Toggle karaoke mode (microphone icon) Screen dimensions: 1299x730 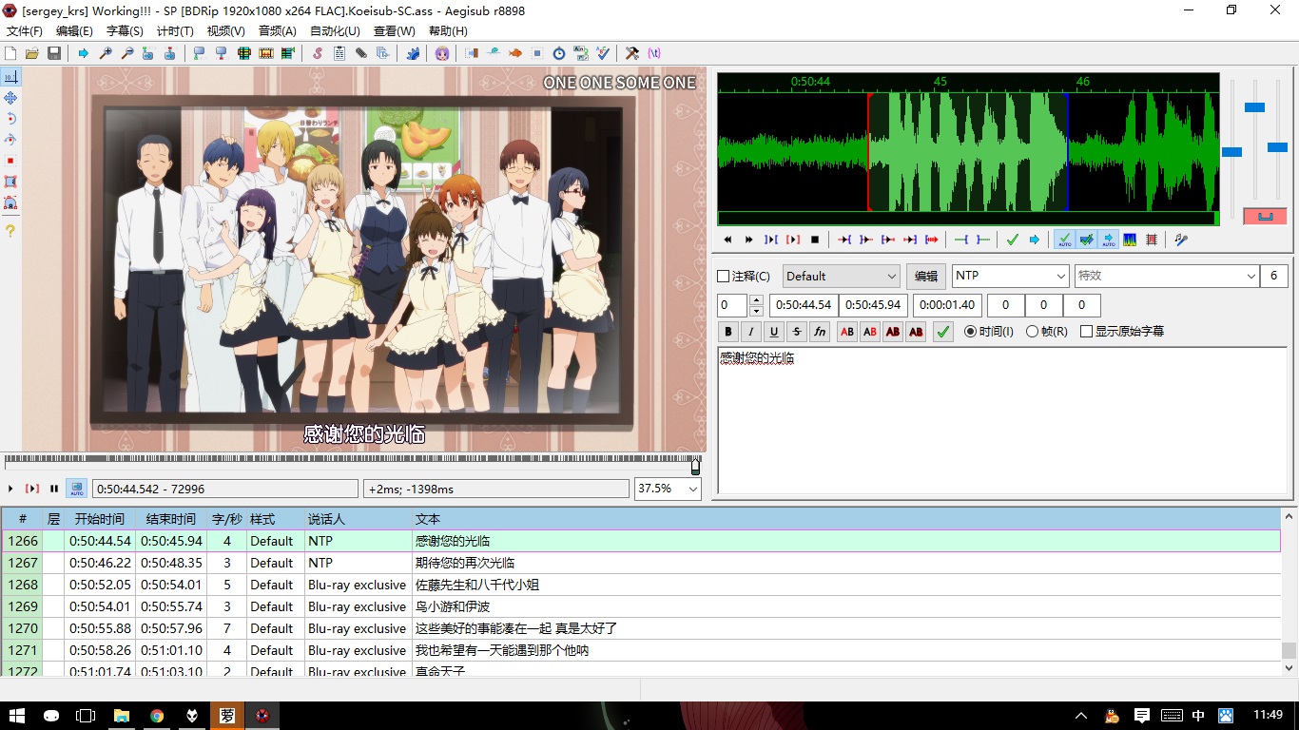(1181, 240)
